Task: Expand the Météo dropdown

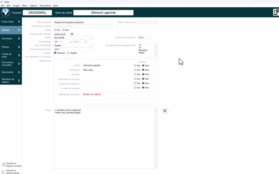Action: coord(92,38)
